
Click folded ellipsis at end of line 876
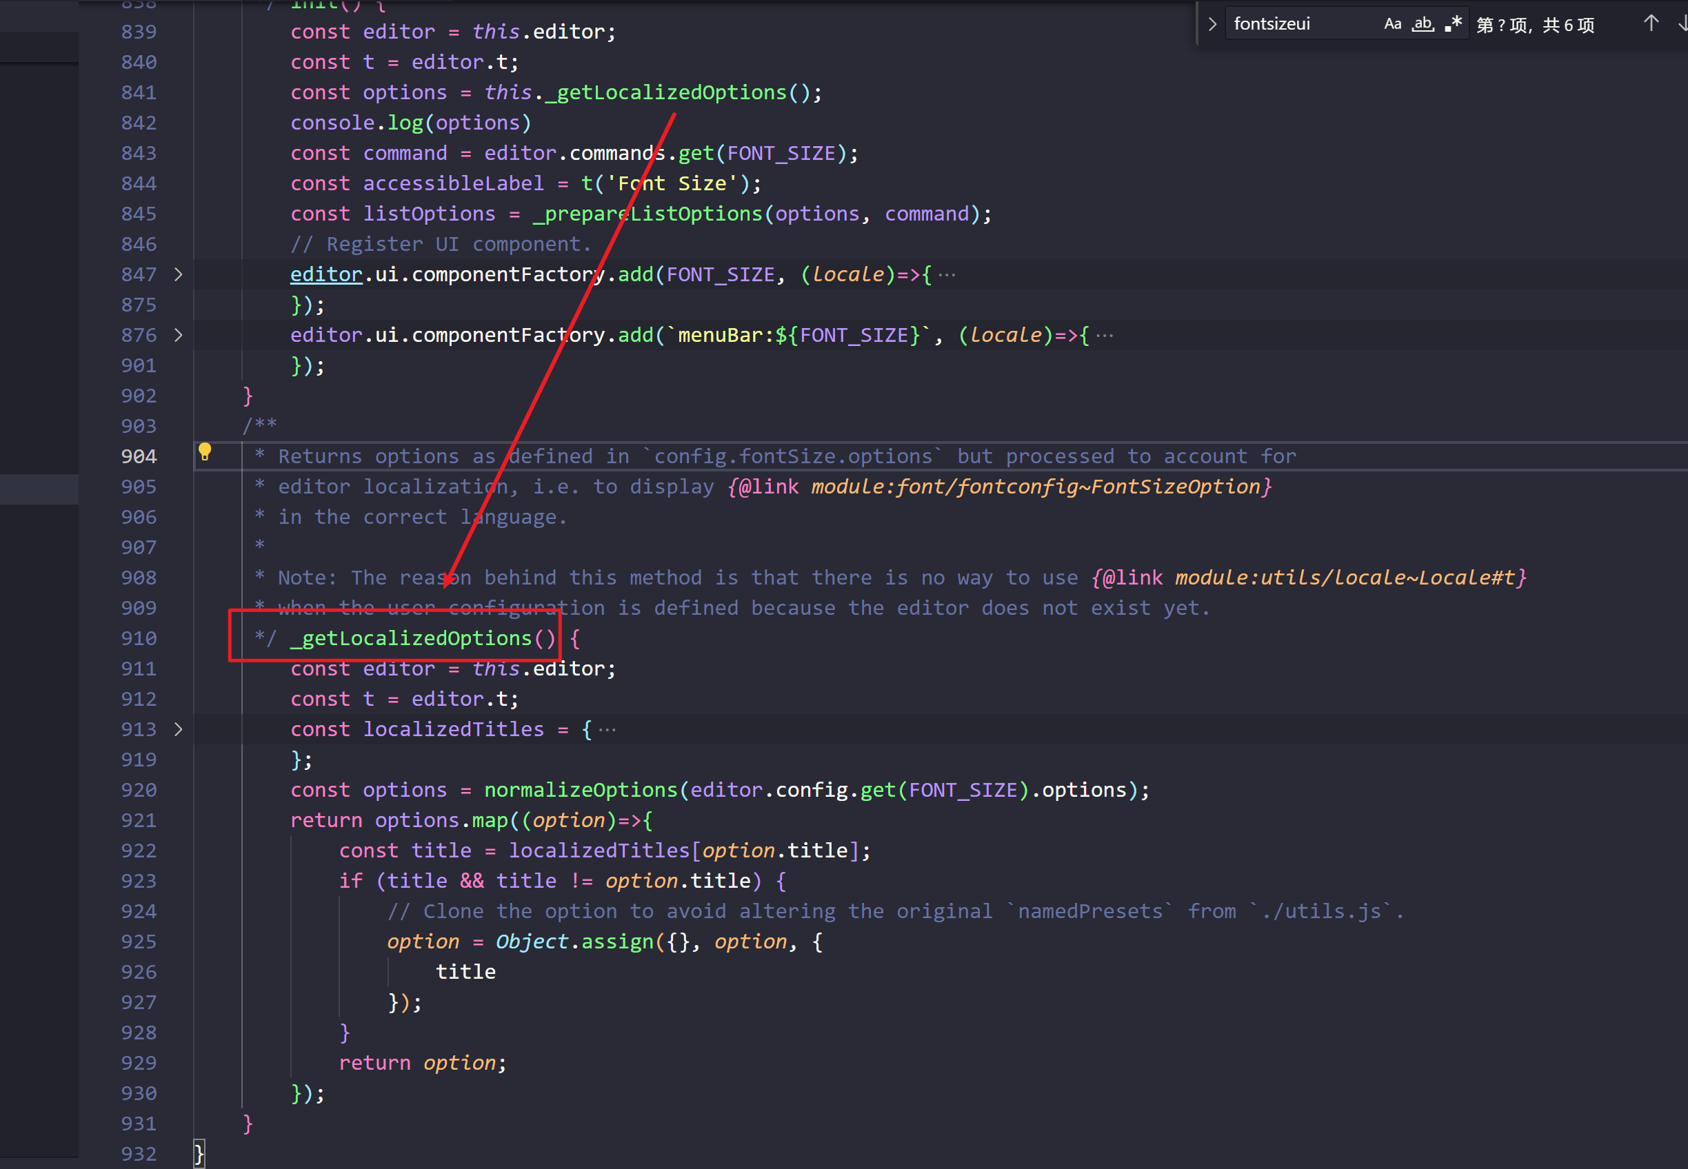pyautogui.click(x=1104, y=336)
